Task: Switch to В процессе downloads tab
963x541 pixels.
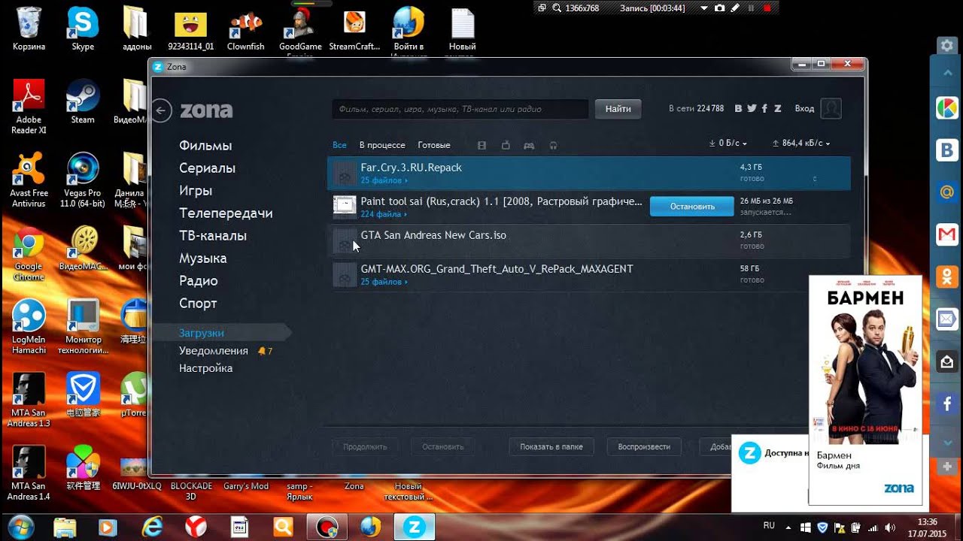Action: click(x=382, y=145)
